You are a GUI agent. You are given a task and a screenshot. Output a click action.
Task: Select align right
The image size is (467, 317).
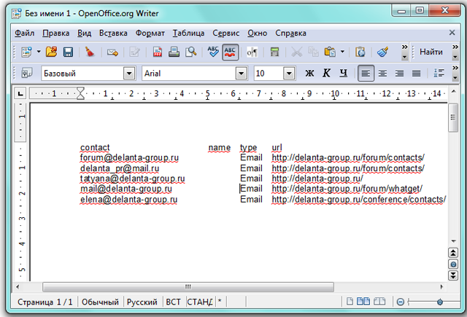(399, 73)
